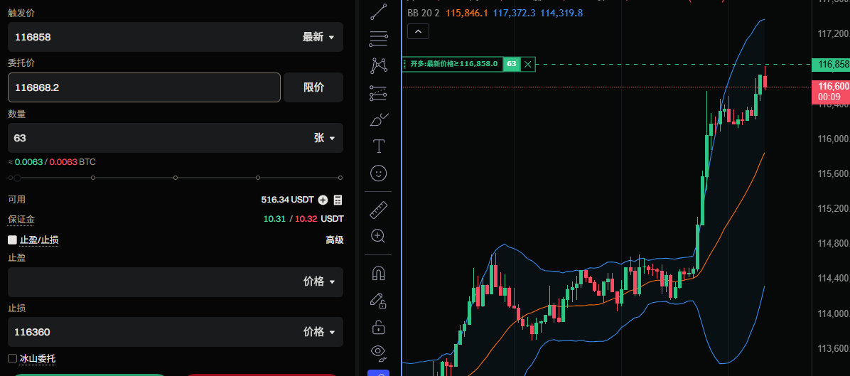
Task: Toggle magnet mode for drawings
Action: tap(378, 273)
